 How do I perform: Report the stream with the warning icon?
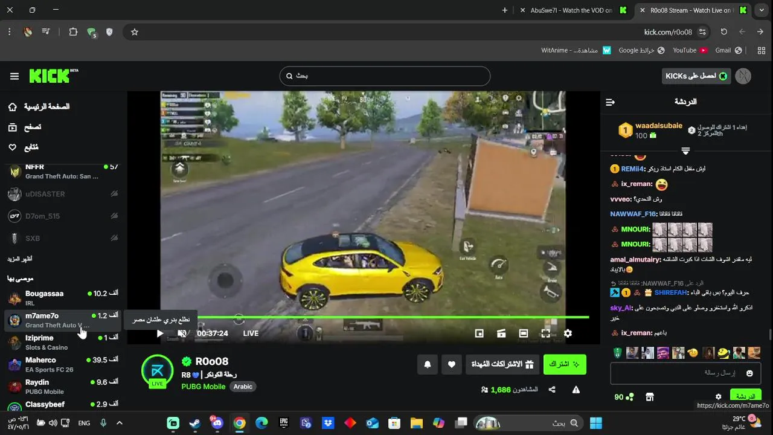pyautogui.click(x=576, y=390)
